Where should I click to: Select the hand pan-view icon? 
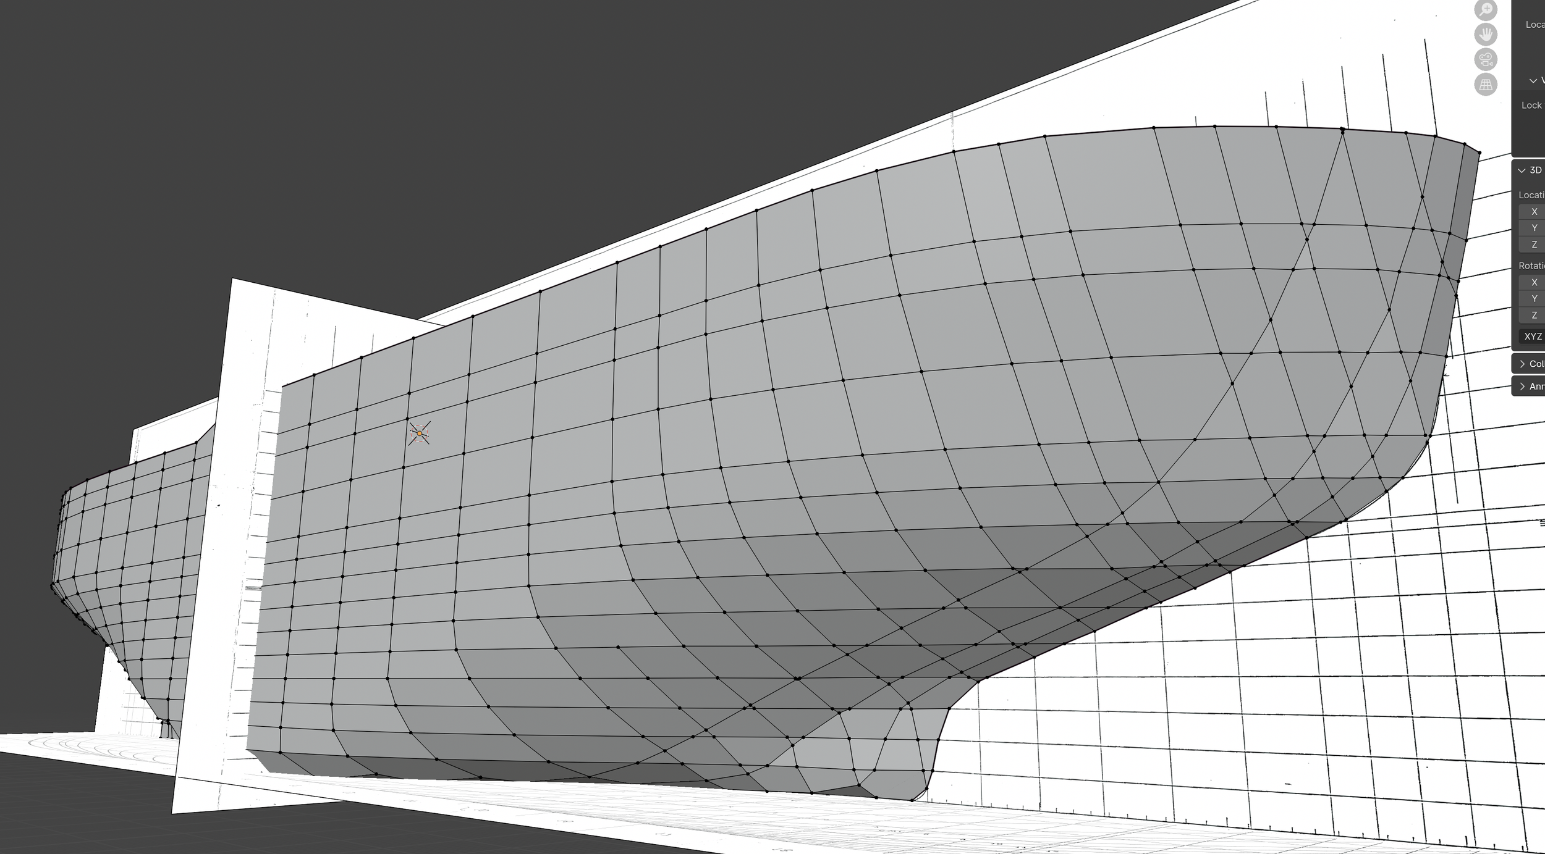pos(1486,35)
